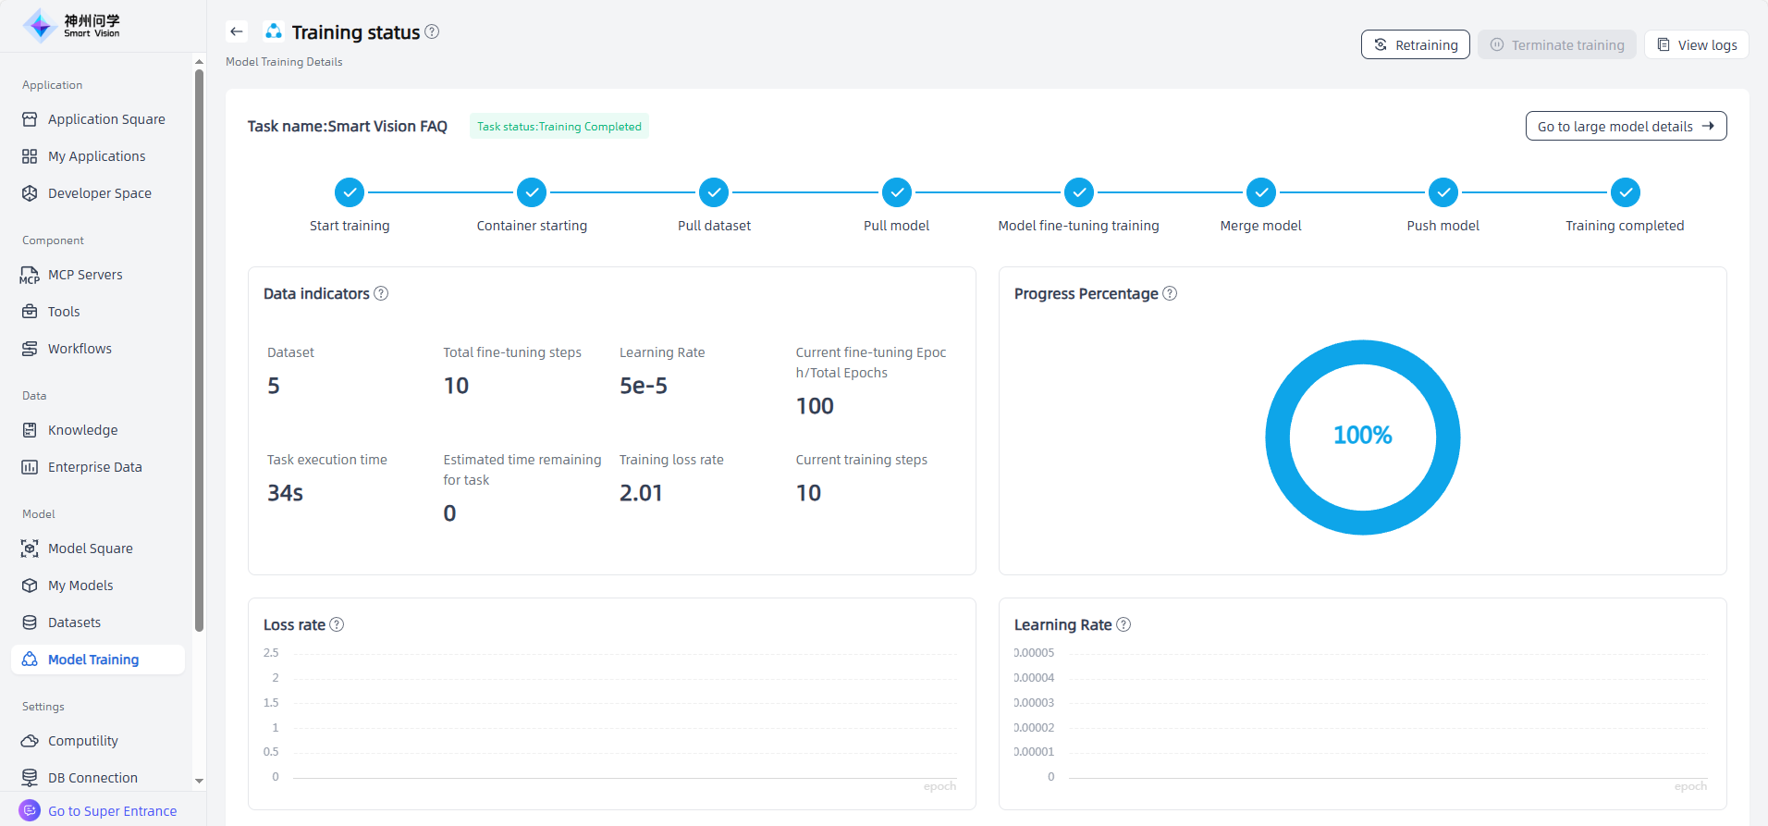Click help icon beside Data indicators
Viewport: 1768px width, 826px height.
pyautogui.click(x=381, y=293)
